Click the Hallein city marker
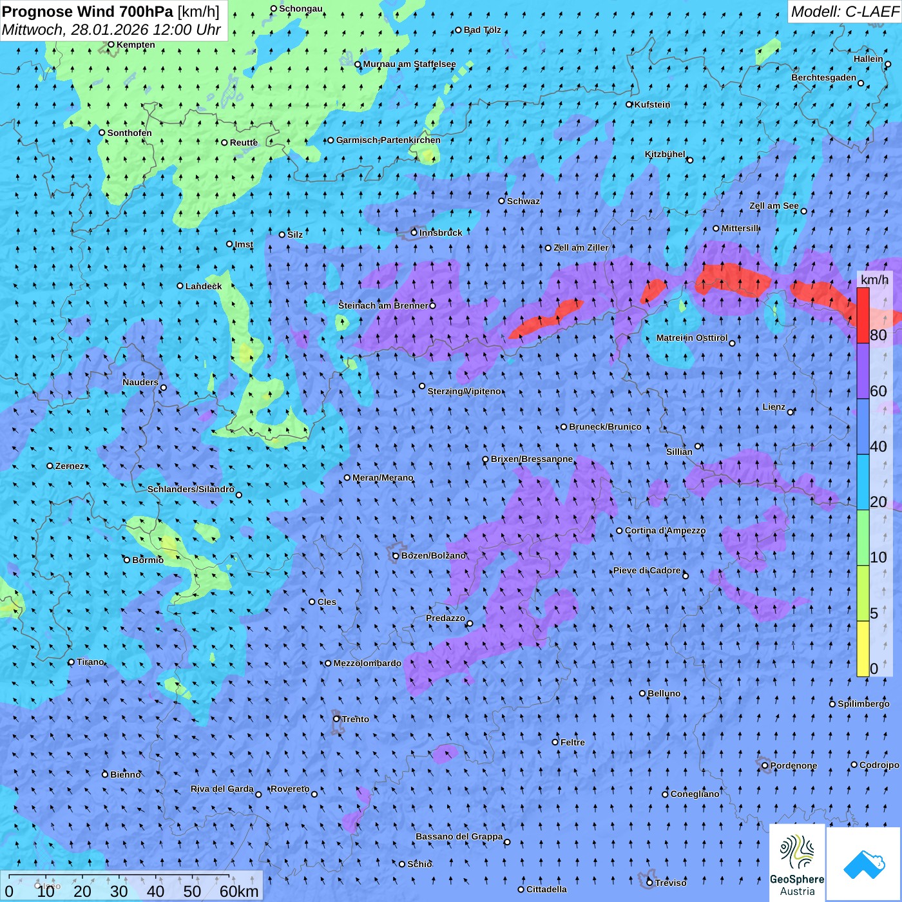 click(x=887, y=64)
